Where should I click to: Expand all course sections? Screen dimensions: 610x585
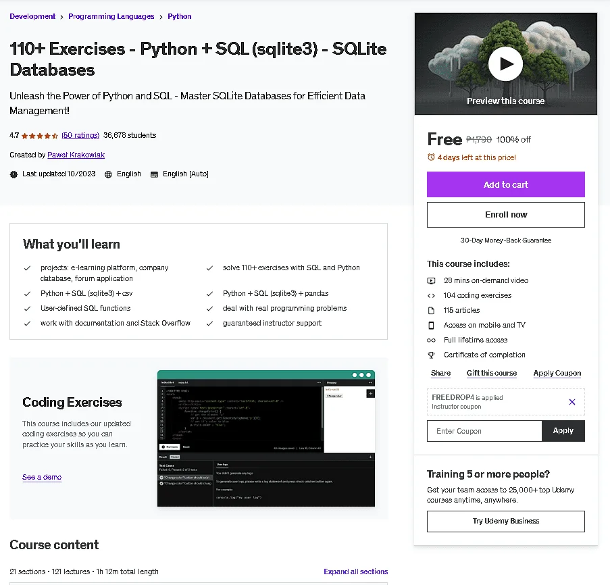355,571
